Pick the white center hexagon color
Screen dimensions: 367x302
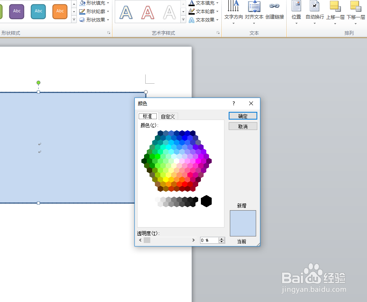click(x=177, y=161)
